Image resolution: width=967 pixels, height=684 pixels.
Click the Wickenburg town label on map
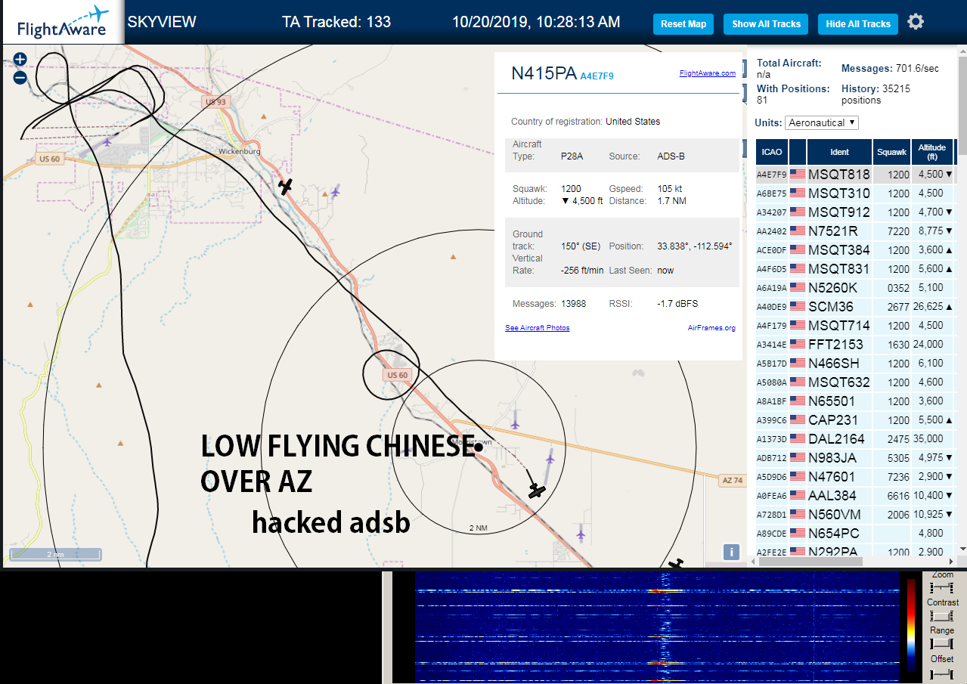[x=239, y=151]
